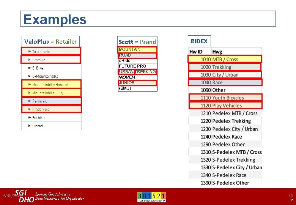Click the 'Citybike' row label
Image resolution: width=296 pixels, height=205 pixels.
(39, 60)
